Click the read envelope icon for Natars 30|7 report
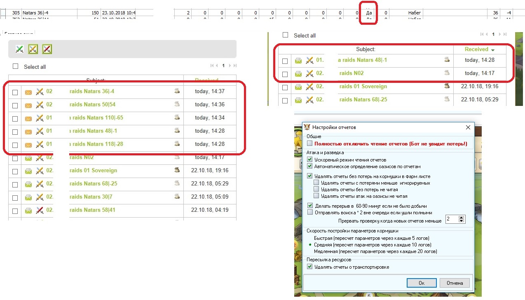The image size is (525, 300). [28, 198]
